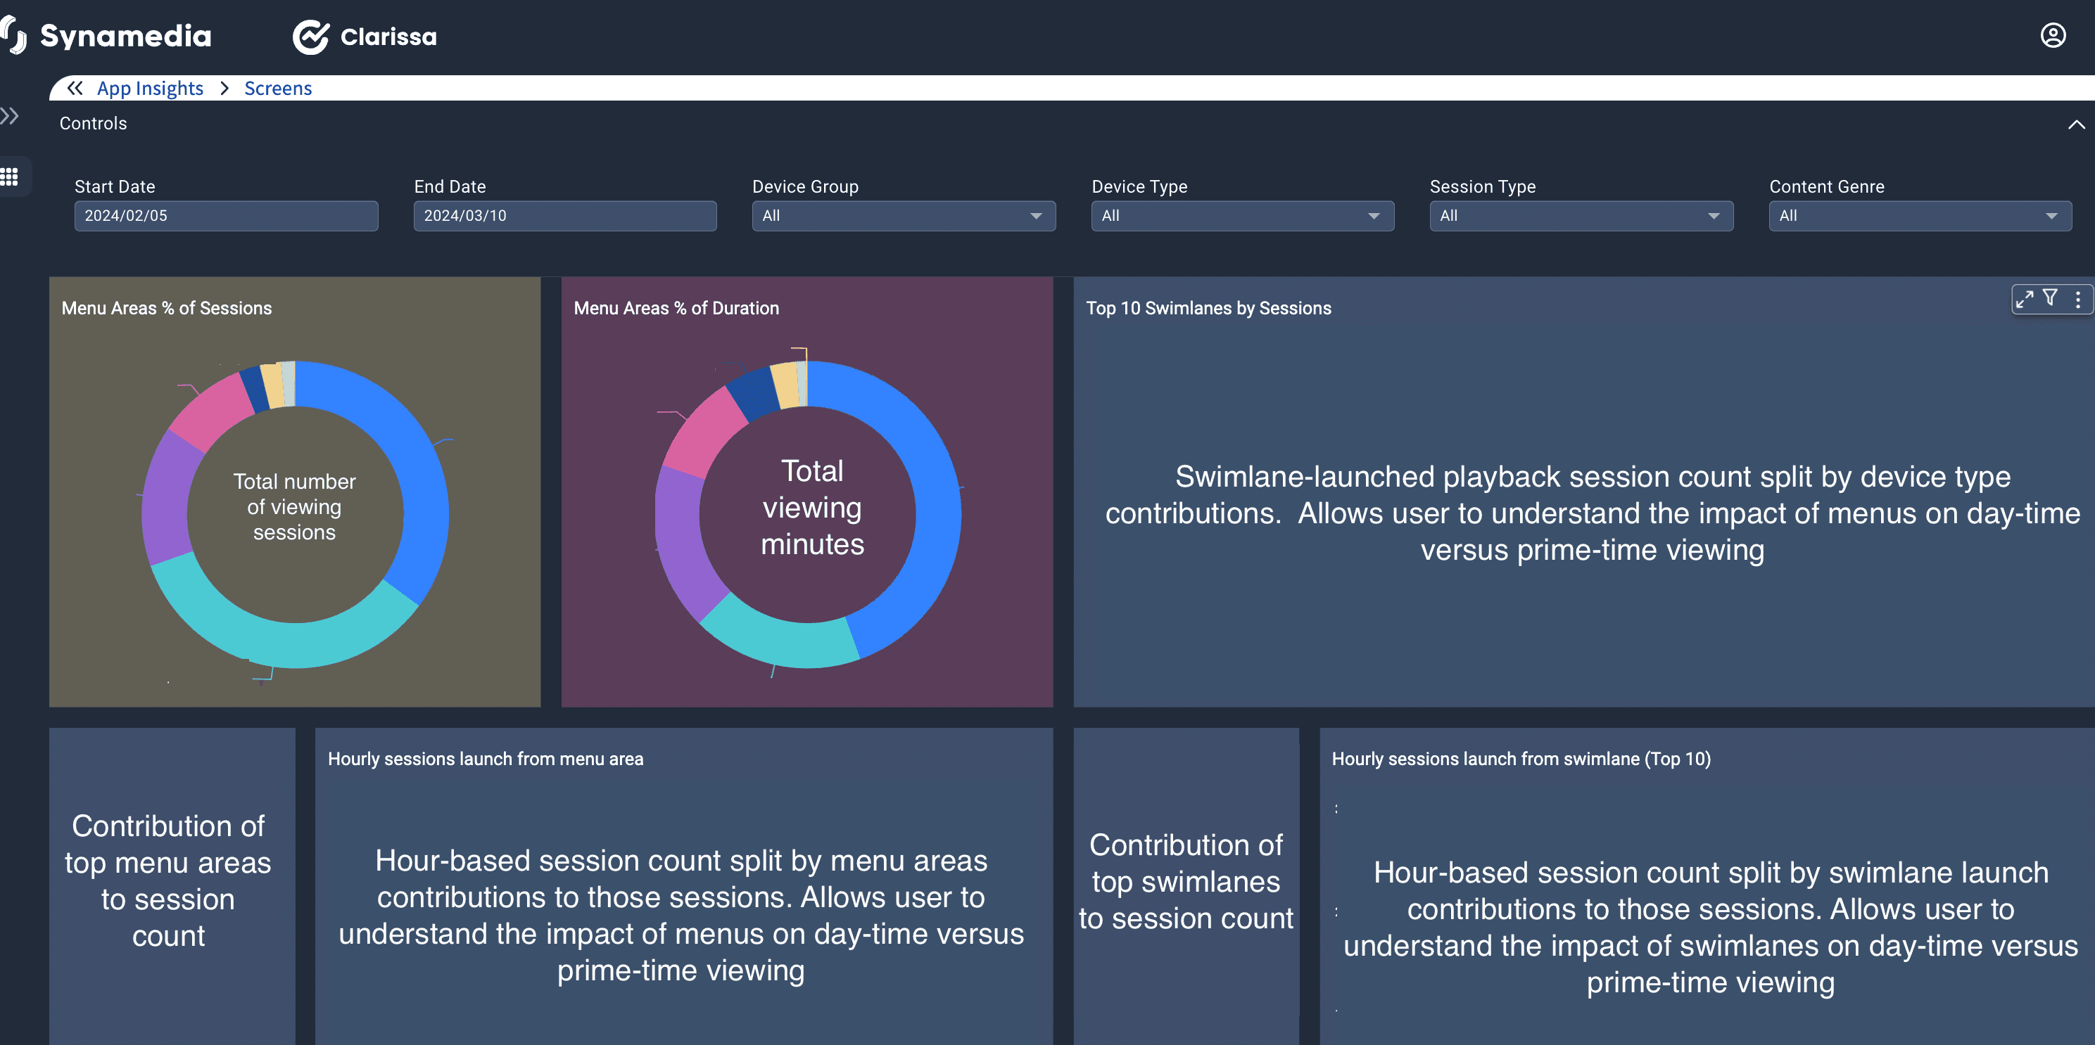Click filter icon on Top 10 Swimlanes
The height and width of the screenshot is (1045, 2095).
pyautogui.click(x=2049, y=298)
